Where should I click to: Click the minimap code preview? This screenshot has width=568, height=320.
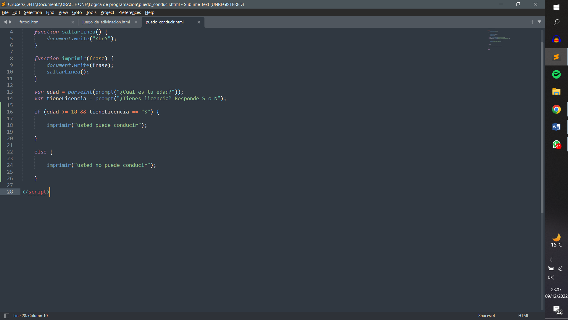499,39
